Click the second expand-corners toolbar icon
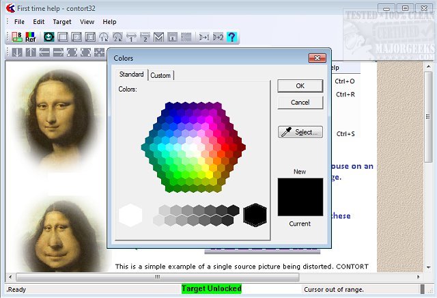 click(85, 52)
